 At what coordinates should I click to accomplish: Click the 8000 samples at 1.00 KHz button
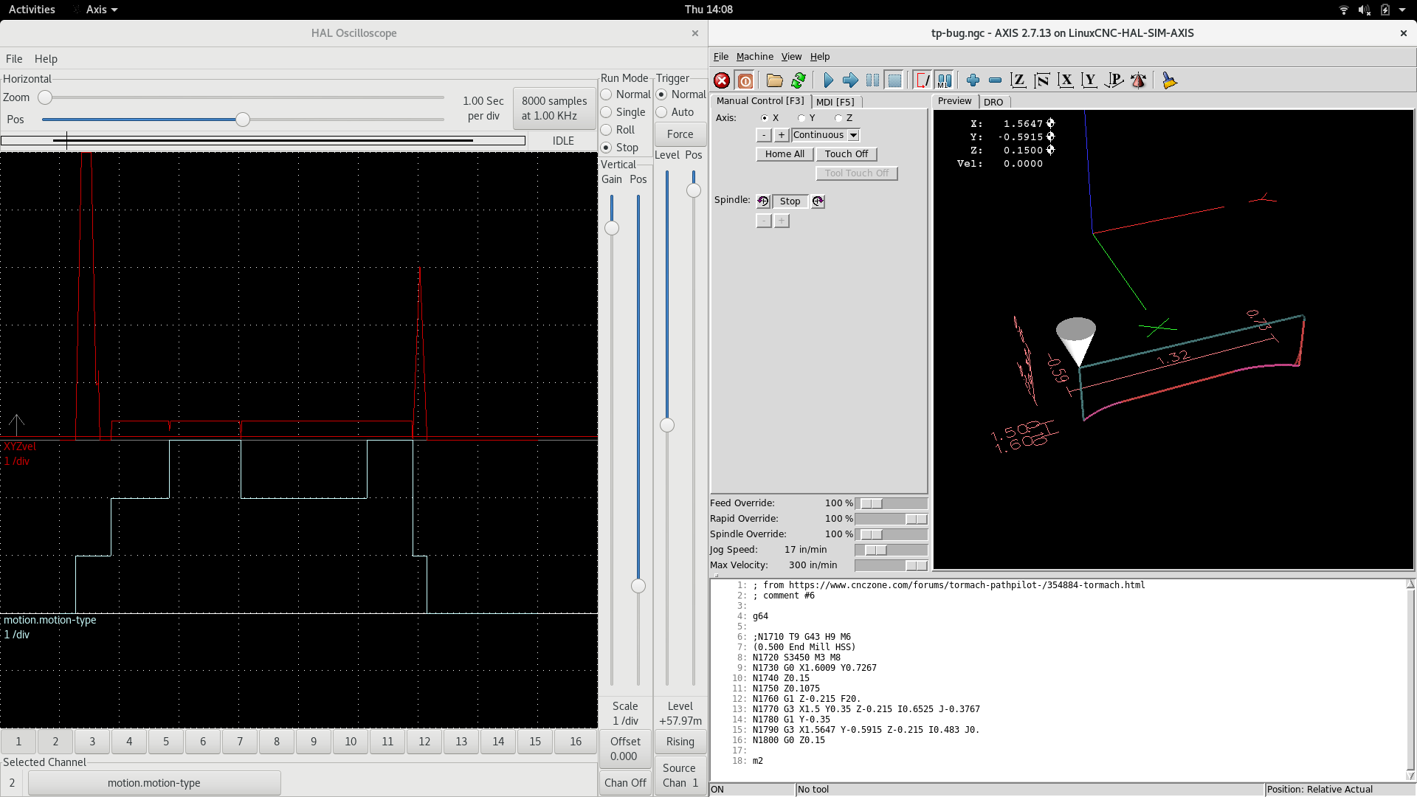point(554,108)
